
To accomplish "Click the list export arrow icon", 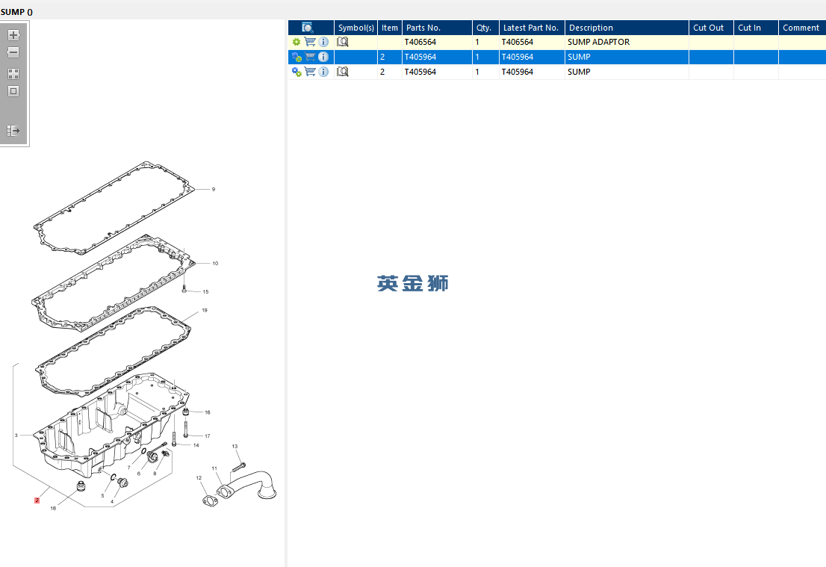I will pos(13,130).
